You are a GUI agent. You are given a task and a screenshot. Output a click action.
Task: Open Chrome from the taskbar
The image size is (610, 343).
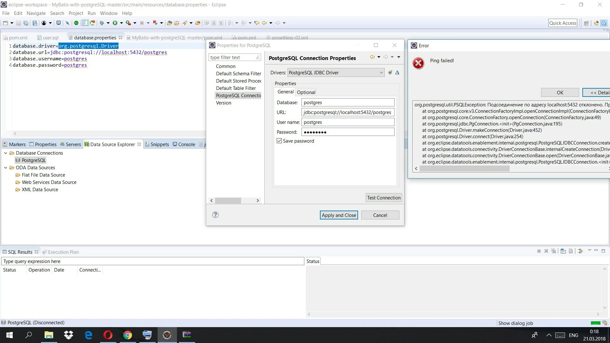(x=127, y=335)
